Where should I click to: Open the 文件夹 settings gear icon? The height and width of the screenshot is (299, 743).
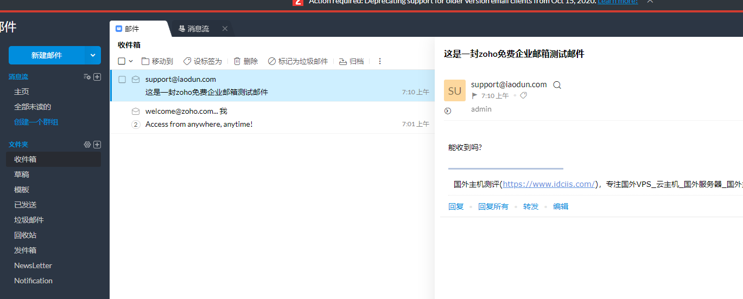[87, 145]
